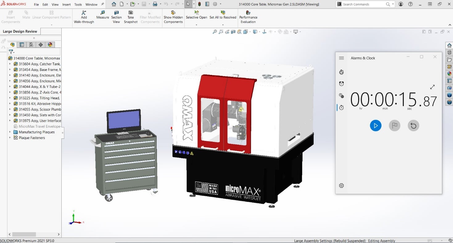Take Snapshot of the view
The image size is (453, 243).
[131, 17]
